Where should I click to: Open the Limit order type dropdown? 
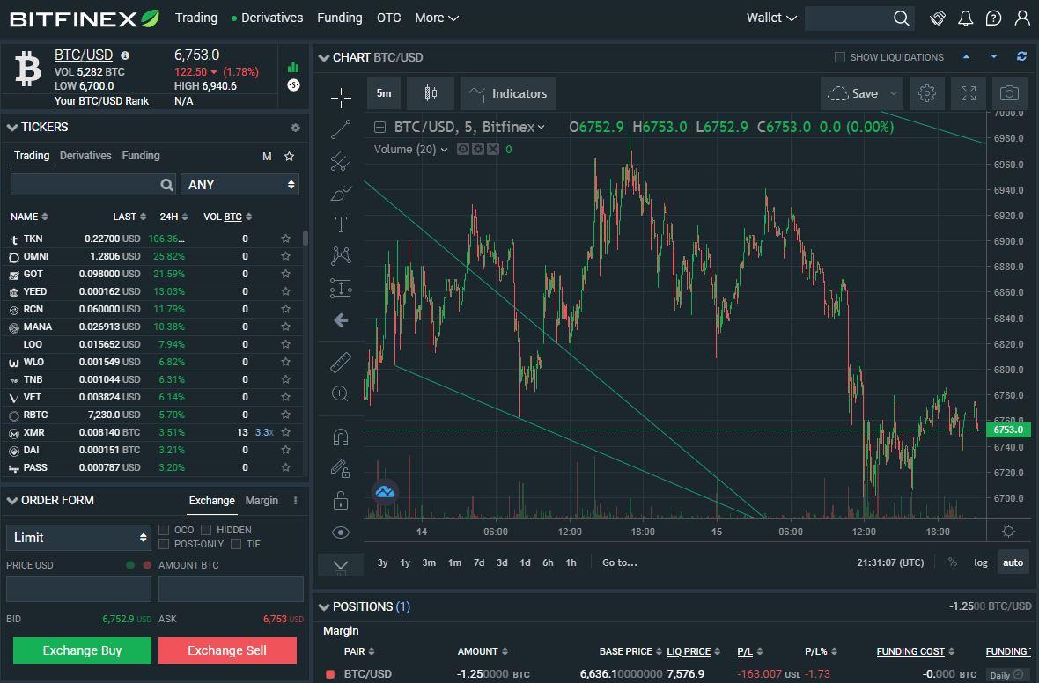(x=79, y=538)
